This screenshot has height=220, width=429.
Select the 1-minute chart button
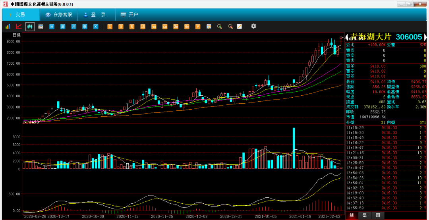[110, 27]
